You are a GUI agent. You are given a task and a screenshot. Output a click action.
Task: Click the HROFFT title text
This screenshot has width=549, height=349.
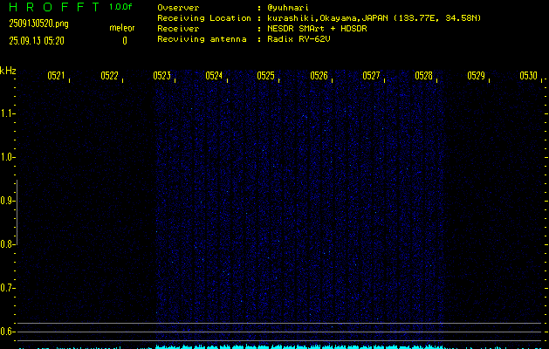(54, 7)
